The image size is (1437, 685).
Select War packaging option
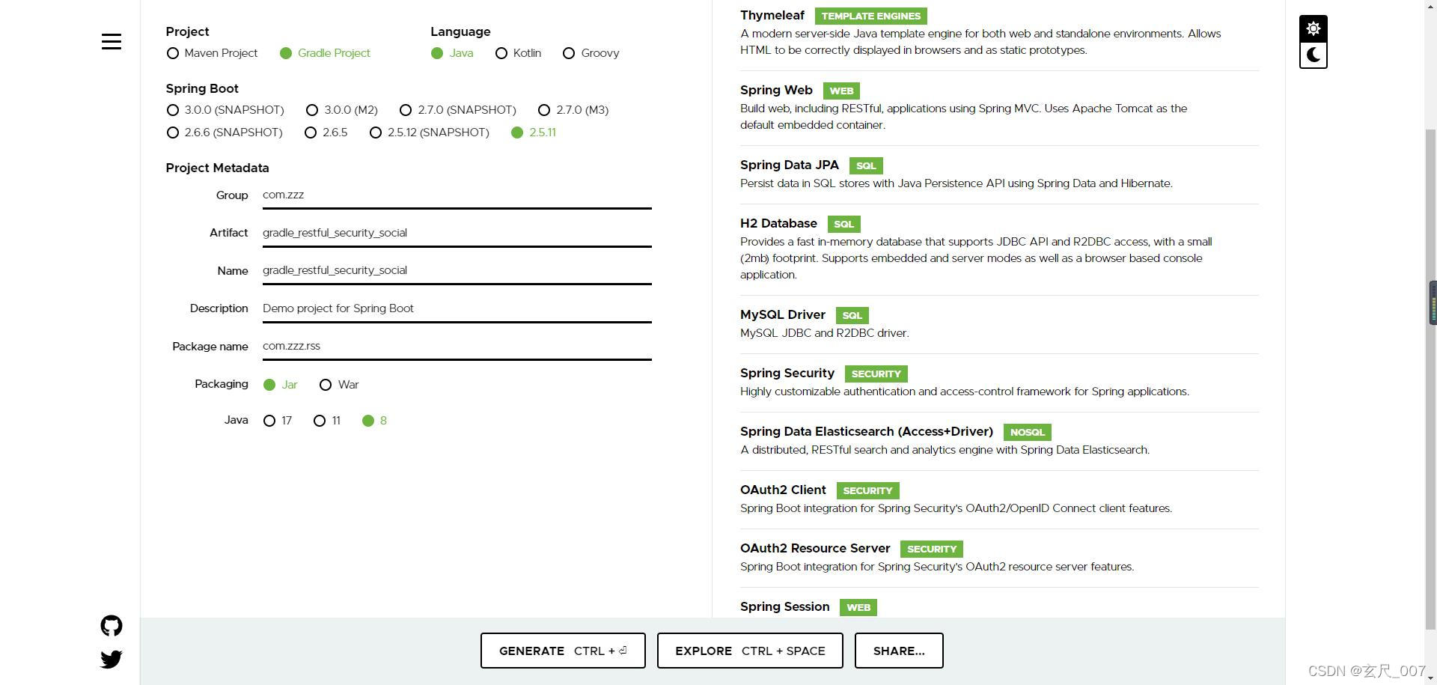(339, 385)
